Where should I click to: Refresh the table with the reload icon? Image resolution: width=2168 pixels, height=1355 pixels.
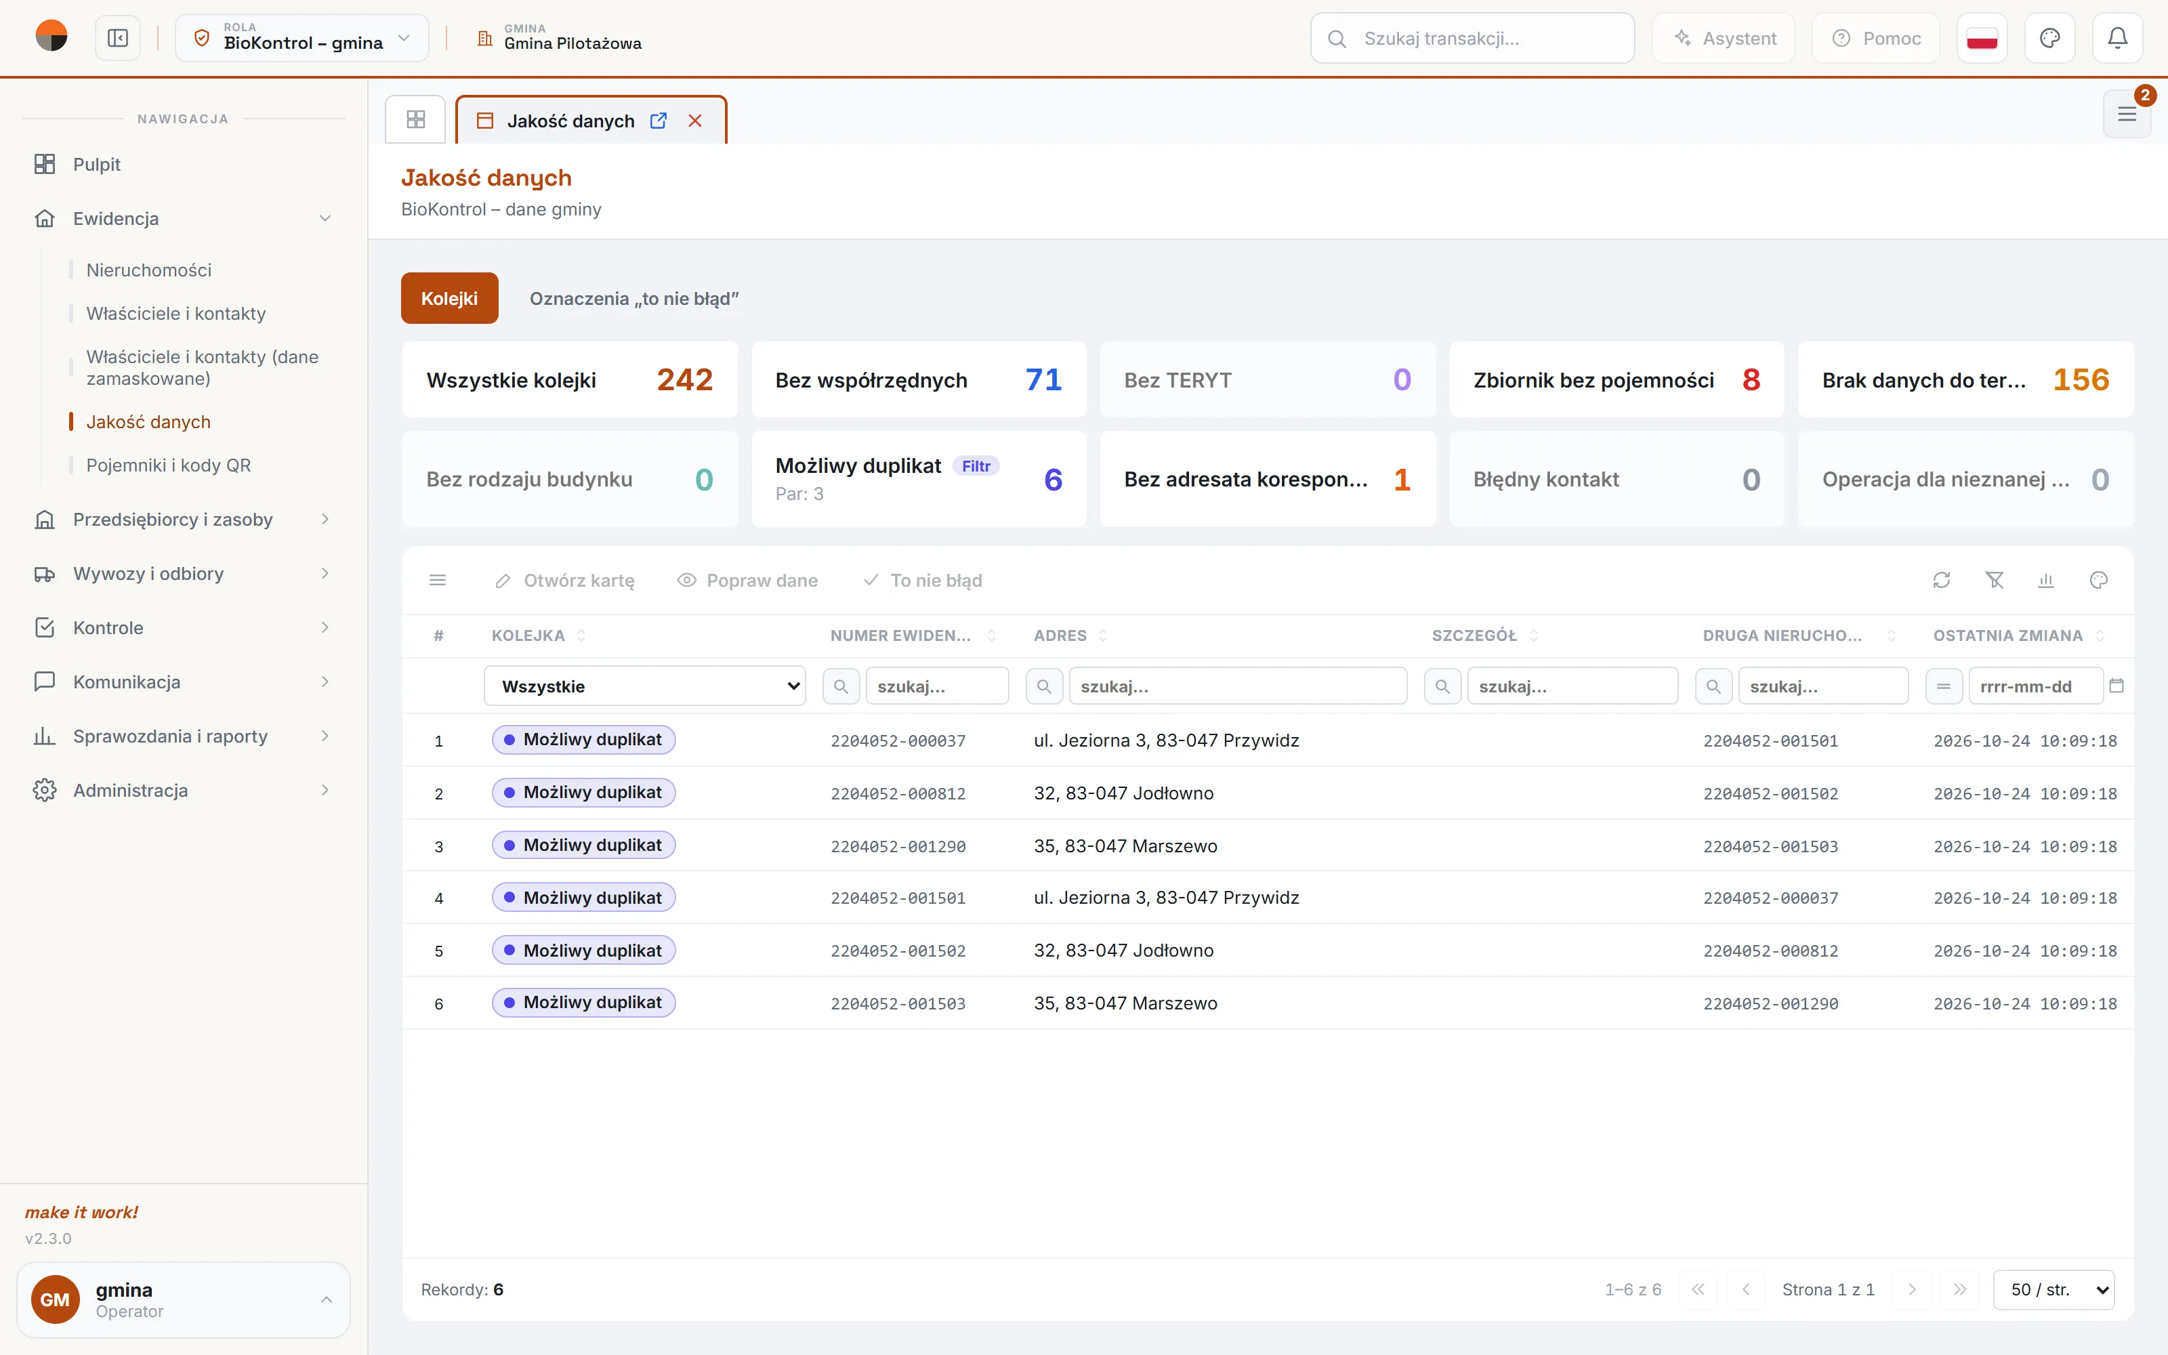(1941, 580)
